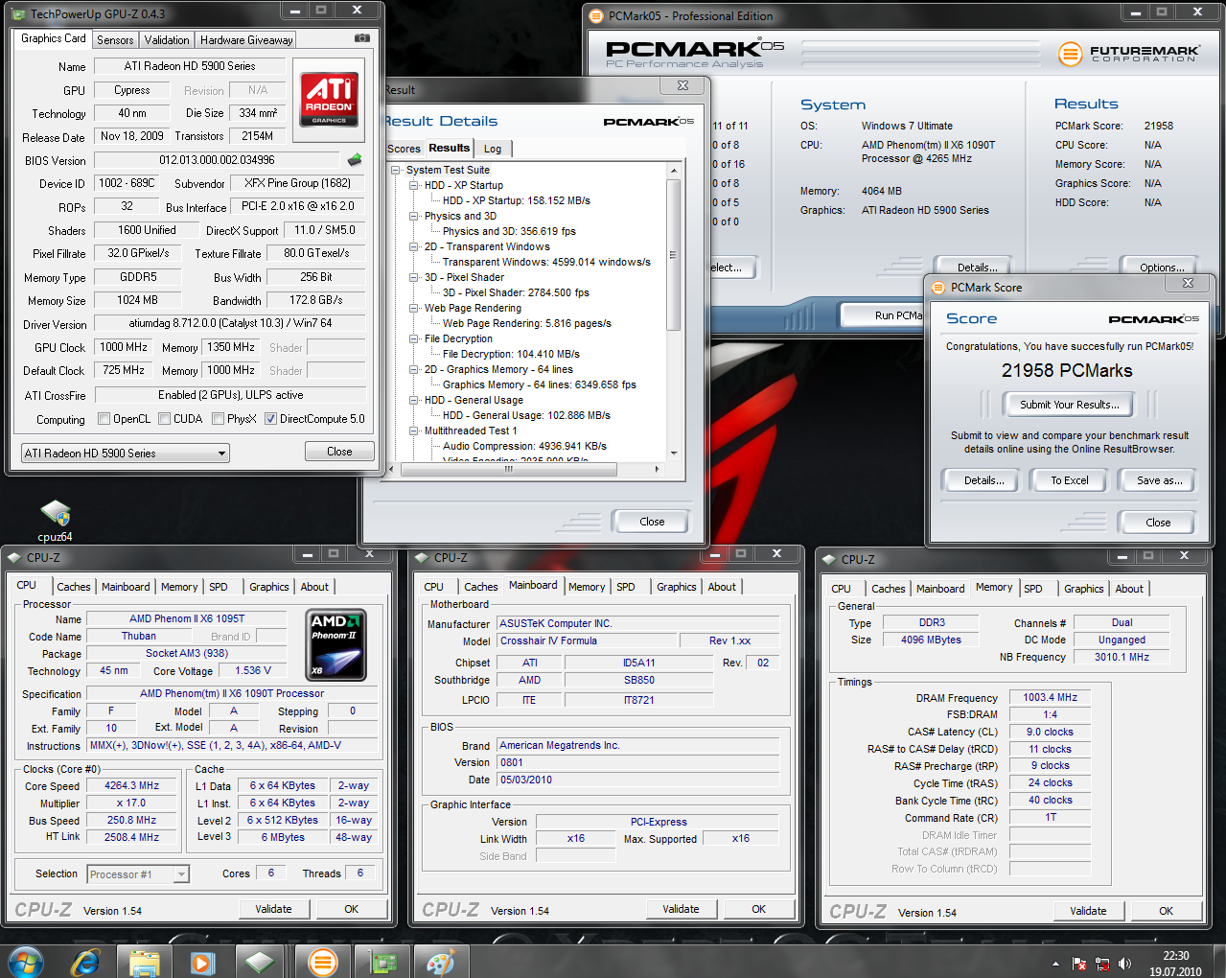
Task: Click the results tree scroll-down arrow
Action: (673, 453)
